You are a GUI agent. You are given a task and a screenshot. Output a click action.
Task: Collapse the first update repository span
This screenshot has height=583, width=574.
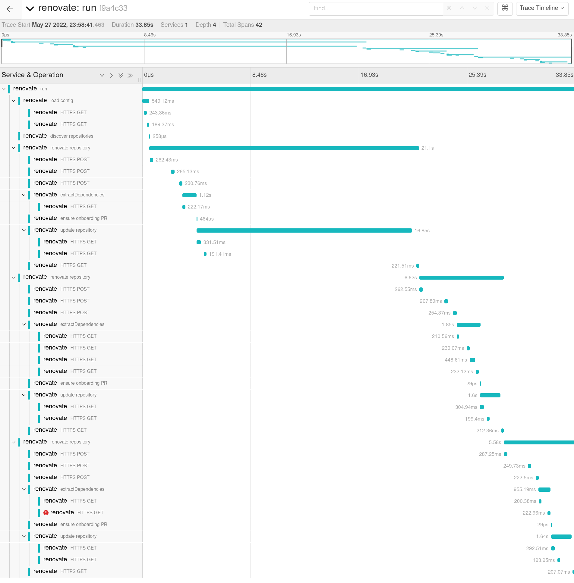[x=24, y=230]
